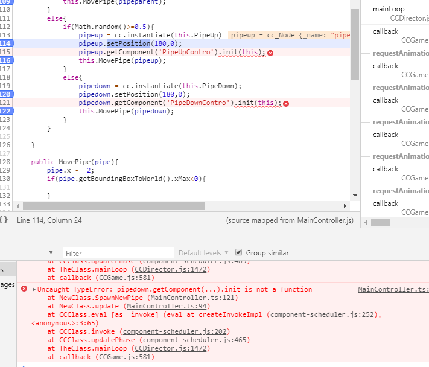Image resolution: width=429 pixels, height=367 pixels.
Task: Toggle the Group similar checkbox
Action: (x=238, y=252)
